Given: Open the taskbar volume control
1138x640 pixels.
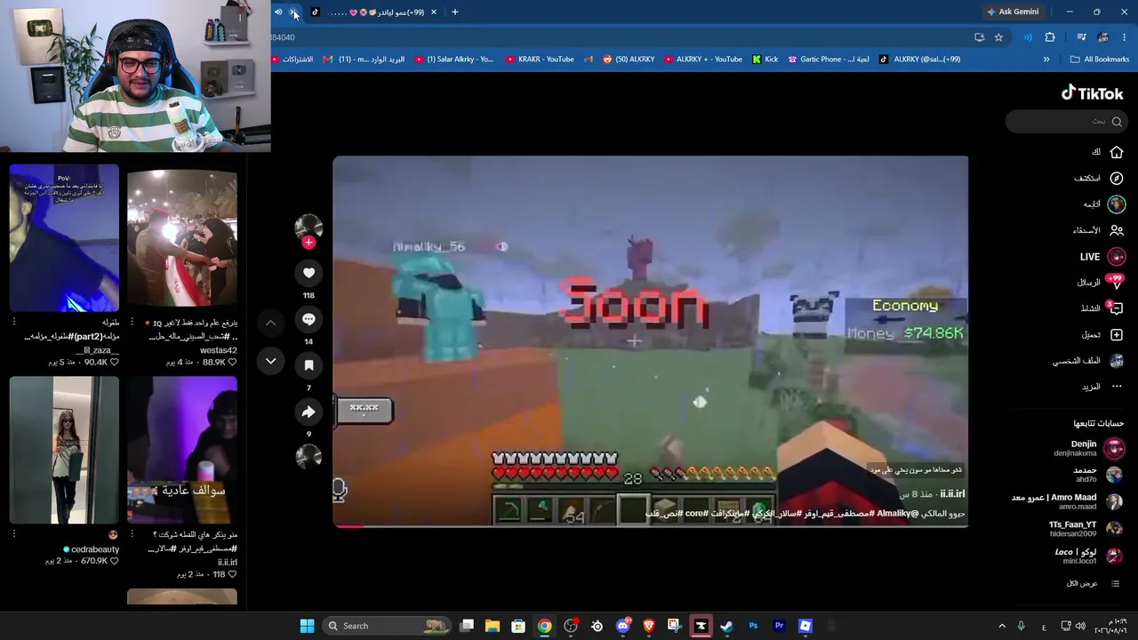Looking at the screenshot, I should 1080,626.
